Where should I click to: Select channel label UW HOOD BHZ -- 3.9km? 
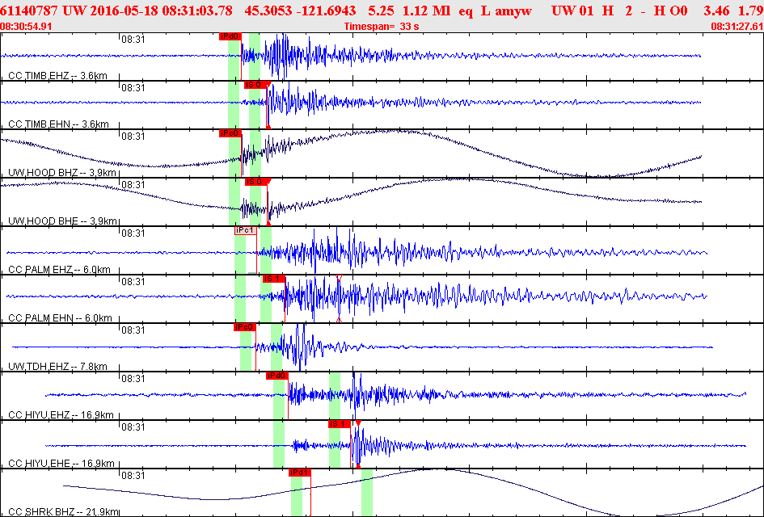pyautogui.click(x=62, y=172)
